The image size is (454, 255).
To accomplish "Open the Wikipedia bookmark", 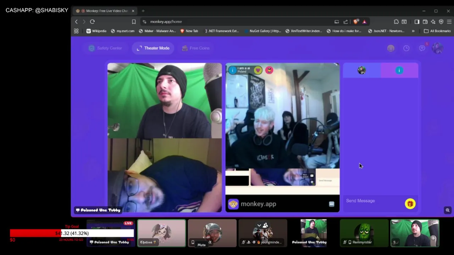I will (96, 31).
